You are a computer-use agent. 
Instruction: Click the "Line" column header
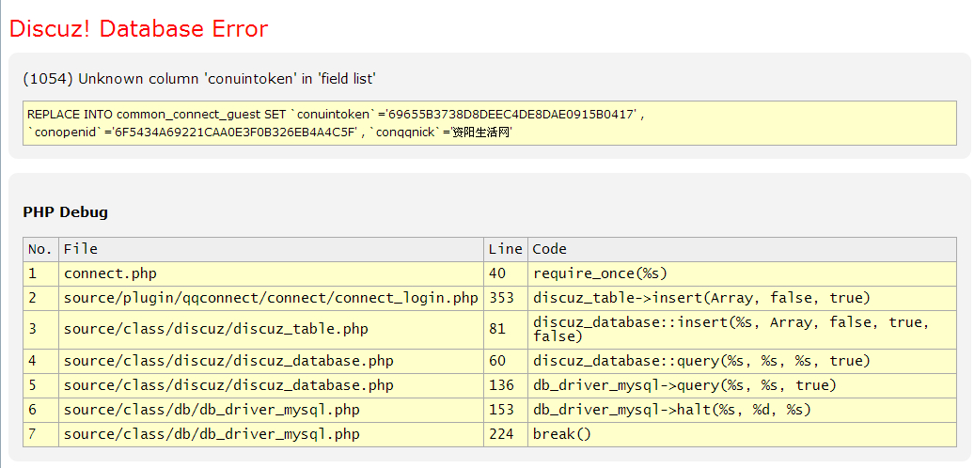(505, 249)
